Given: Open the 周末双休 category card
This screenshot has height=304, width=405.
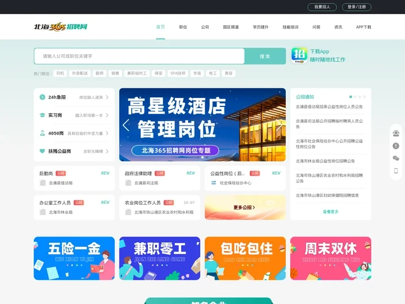Looking at the screenshot, I should [x=331, y=258].
